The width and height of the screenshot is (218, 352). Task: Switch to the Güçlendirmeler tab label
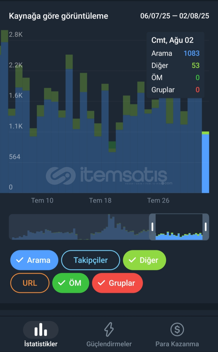[x=109, y=344]
